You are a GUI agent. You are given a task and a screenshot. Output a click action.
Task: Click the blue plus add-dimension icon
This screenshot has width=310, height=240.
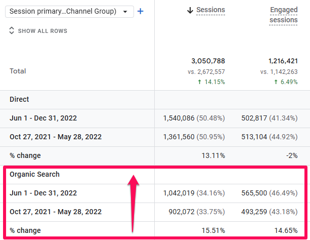tap(140, 11)
